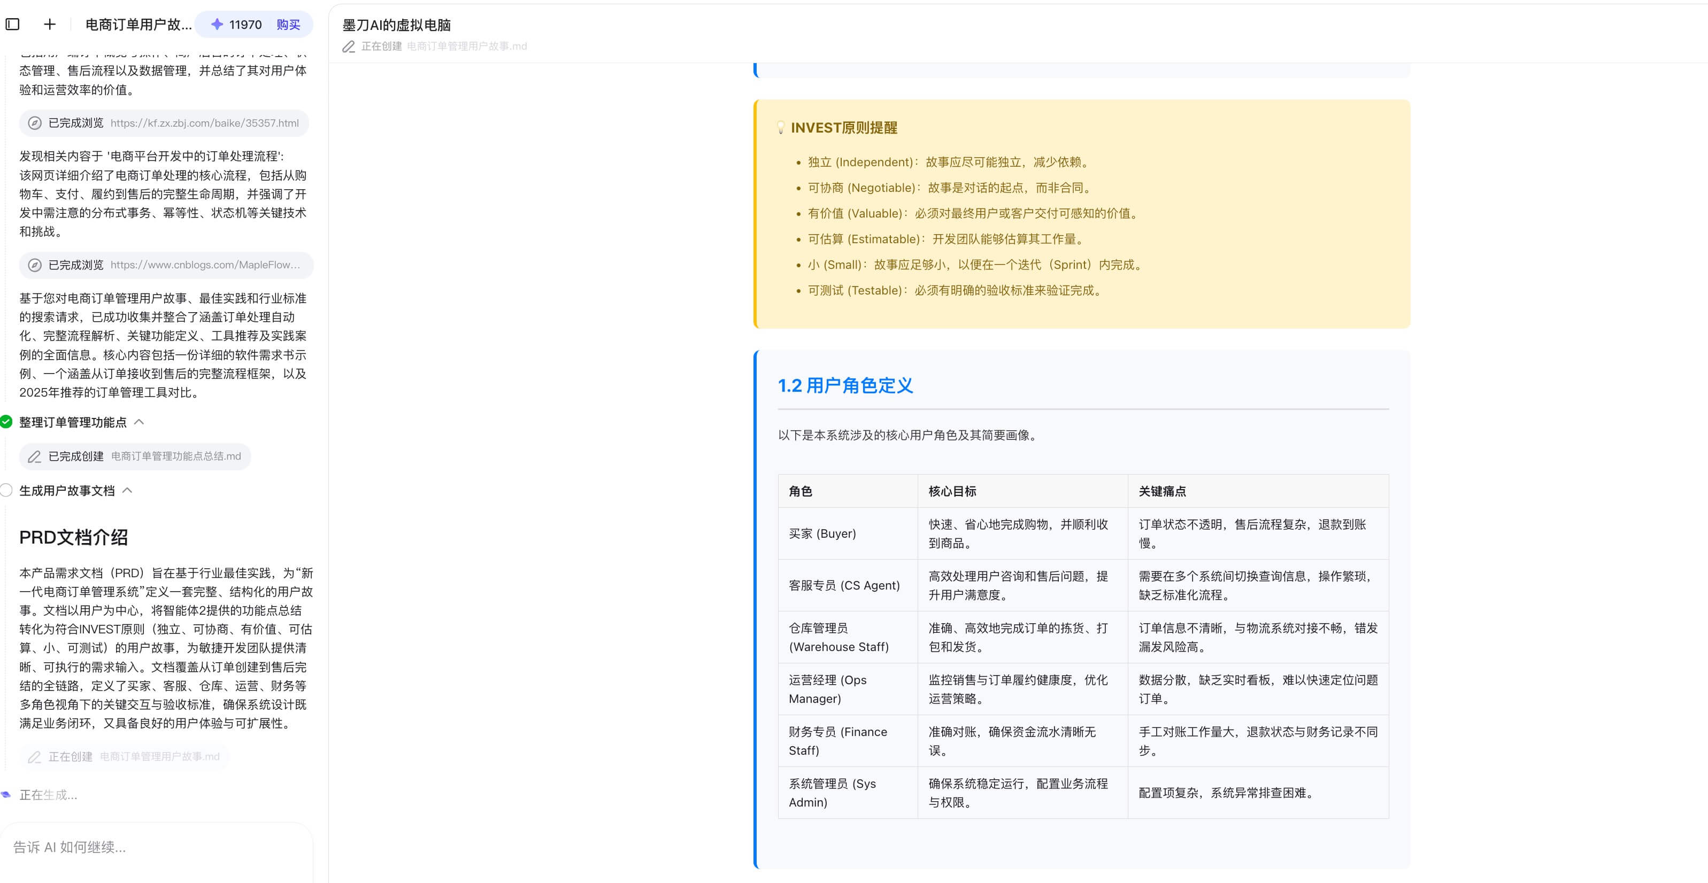Click the spinner icon next to 正在生成
The image size is (1708, 883).
(x=6, y=794)
